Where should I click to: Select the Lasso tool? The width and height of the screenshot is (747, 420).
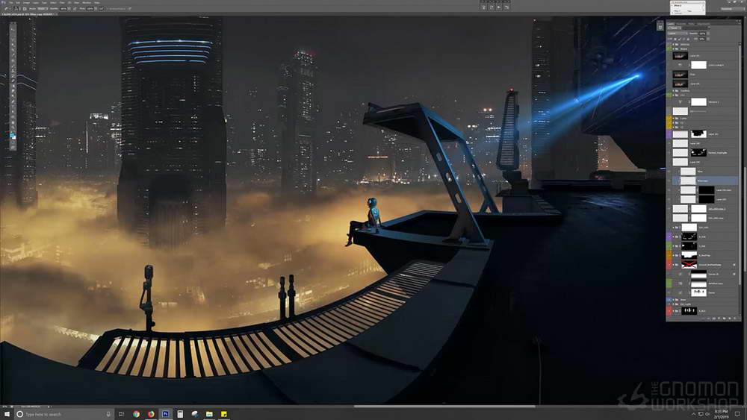point(13,40)
